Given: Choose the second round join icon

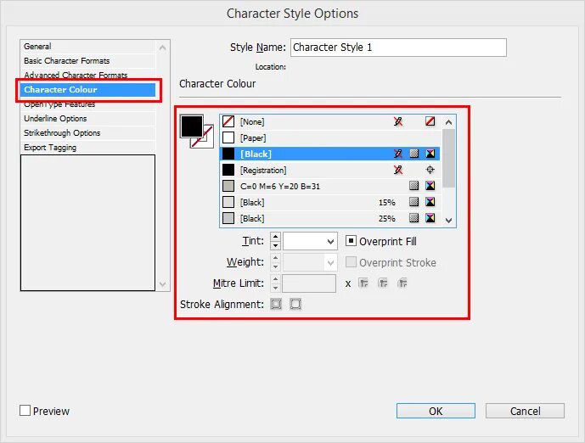Looking at the screenshot, I should (x=383, y=283).
